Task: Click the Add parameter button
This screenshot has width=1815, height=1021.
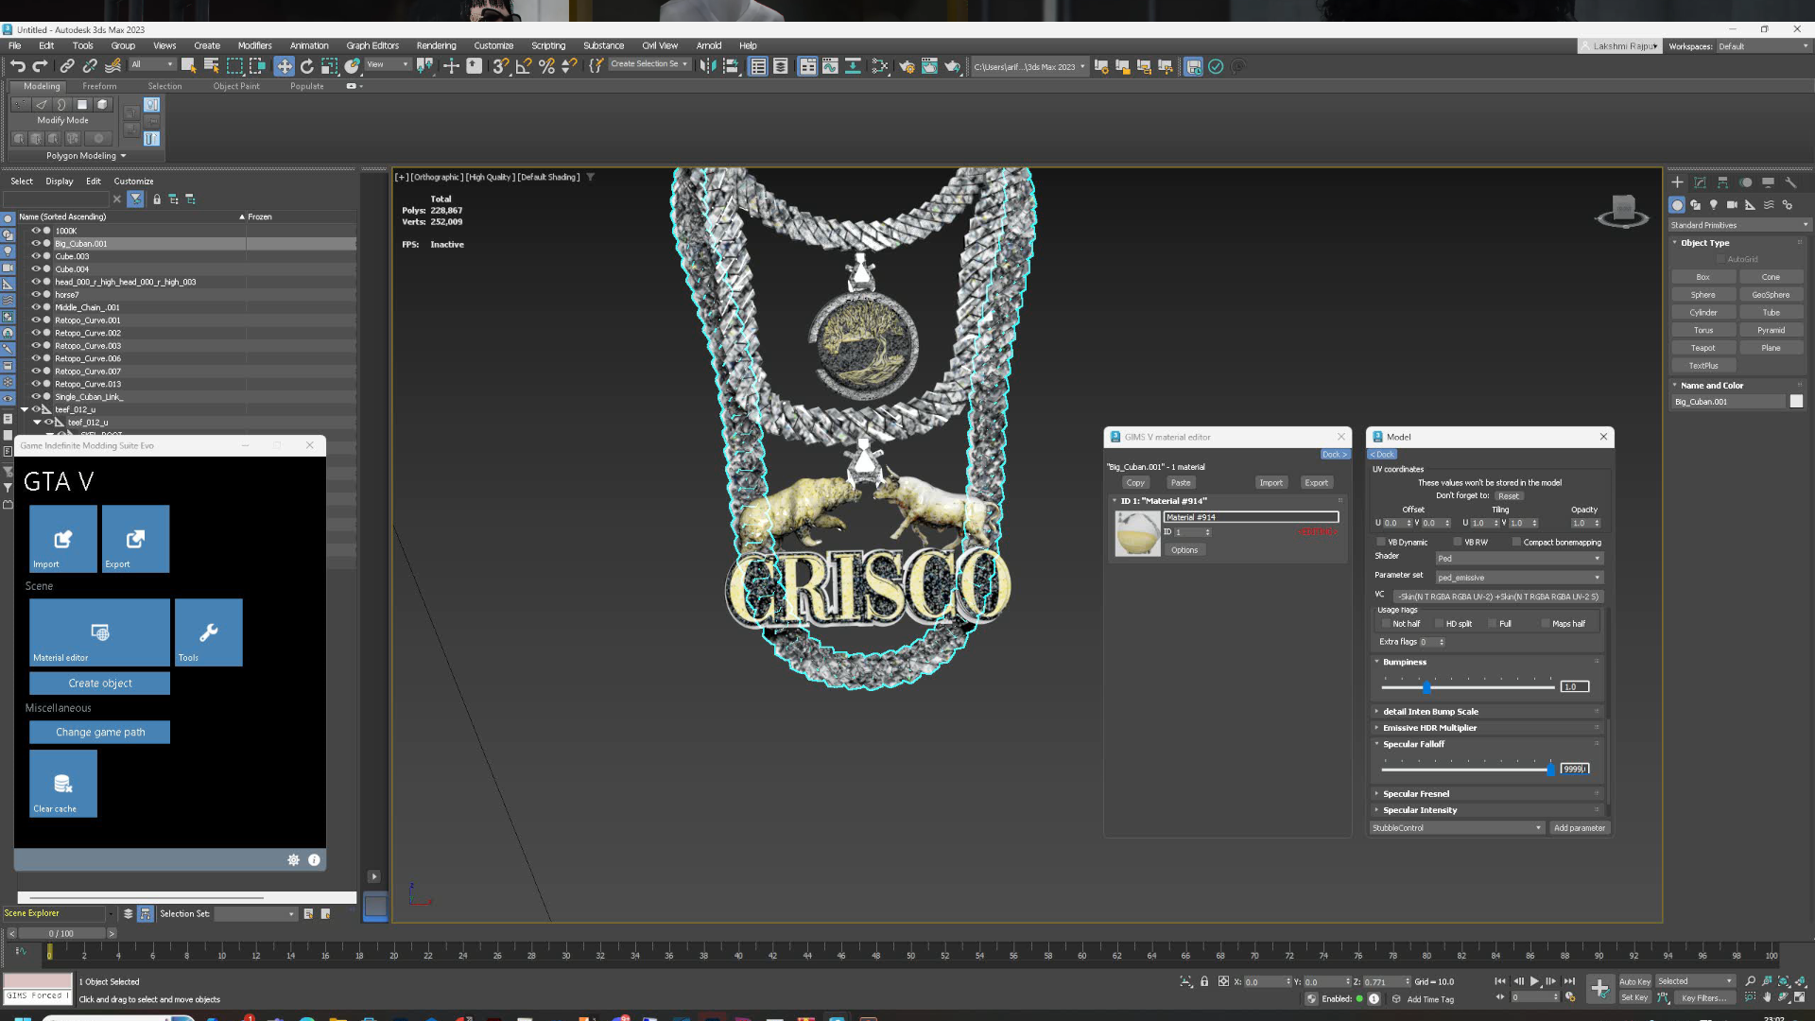Action: click(x=1579, y=828)
